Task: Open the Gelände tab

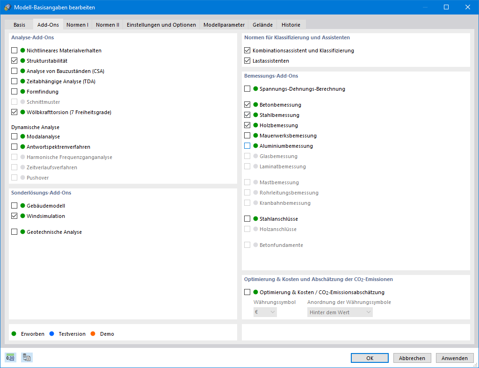Action: coord(262,24)
